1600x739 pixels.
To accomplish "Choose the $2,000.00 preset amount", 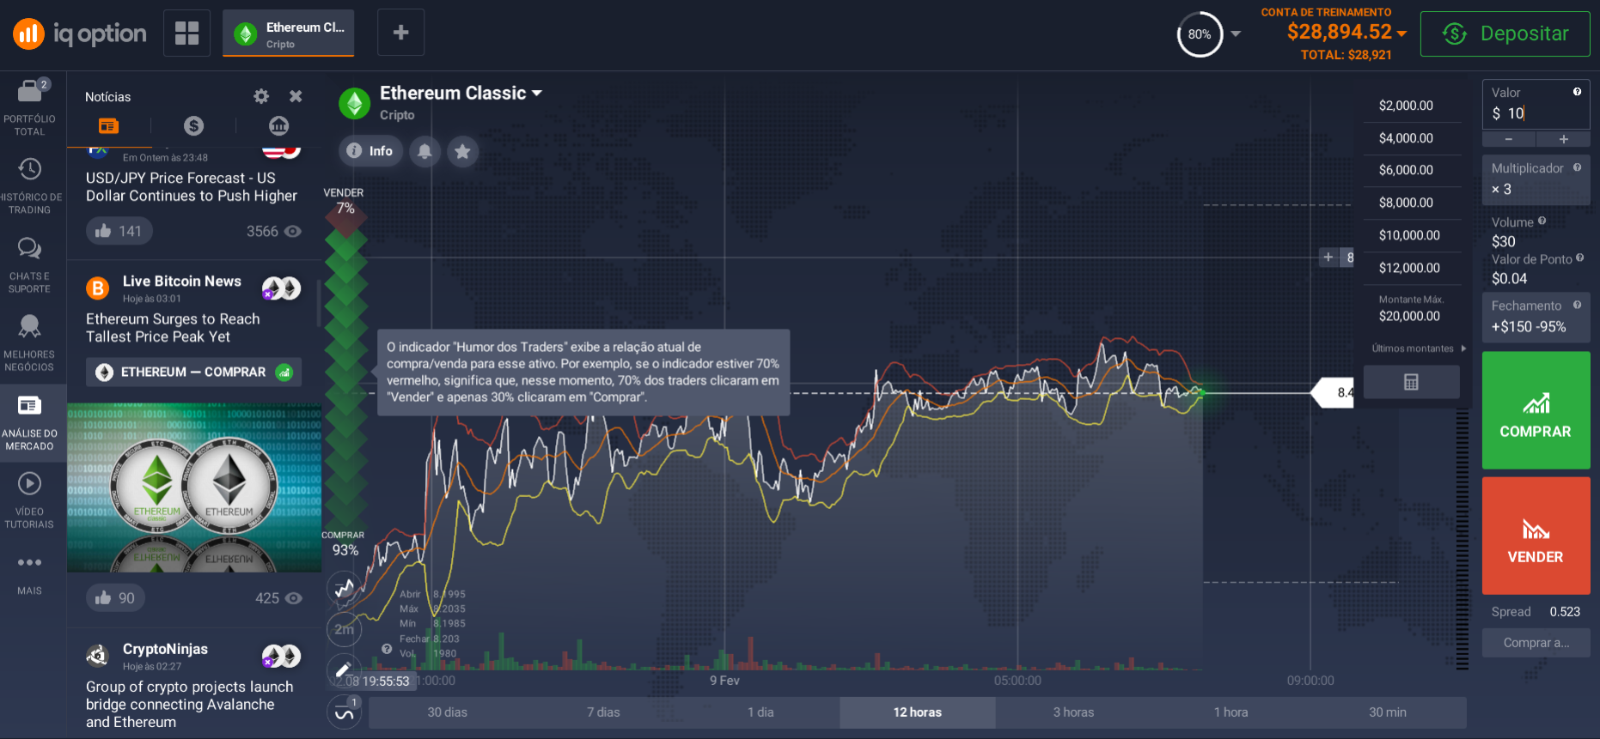I will pos(1412,106).
